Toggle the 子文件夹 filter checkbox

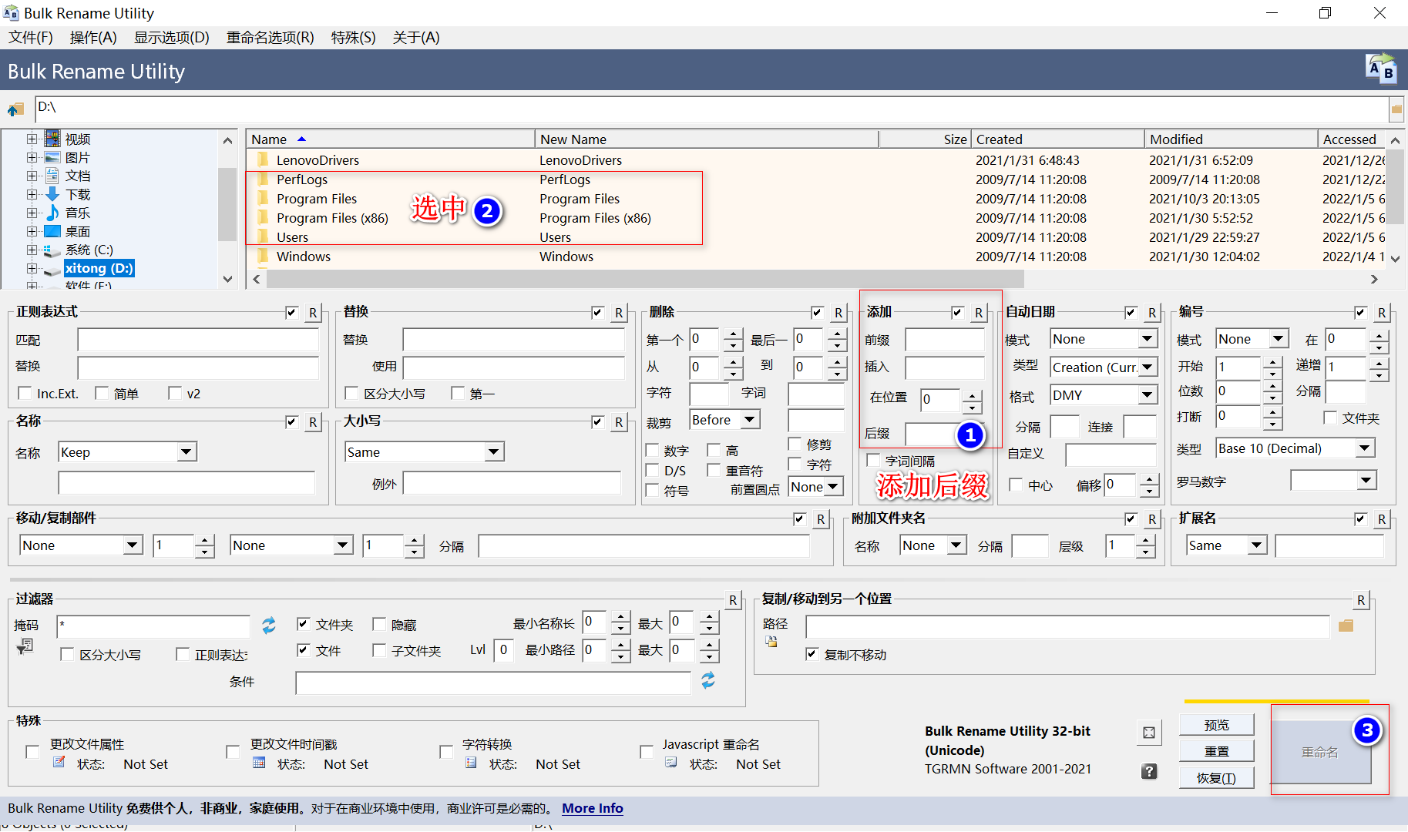pos(379,650)
